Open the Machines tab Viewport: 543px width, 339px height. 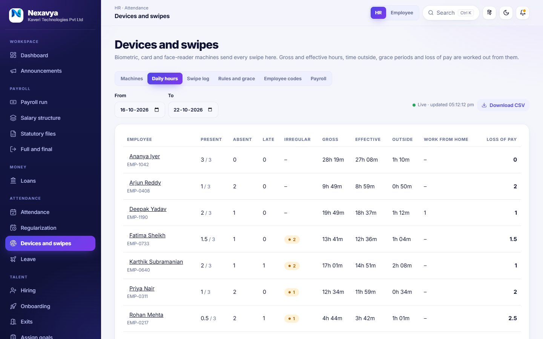tap(132, 79)
